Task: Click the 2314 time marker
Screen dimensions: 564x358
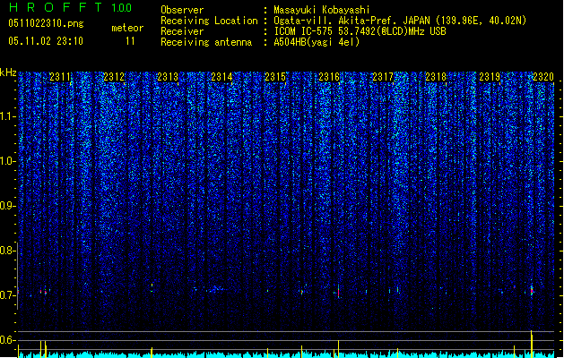Action: [x=221, y=77]
